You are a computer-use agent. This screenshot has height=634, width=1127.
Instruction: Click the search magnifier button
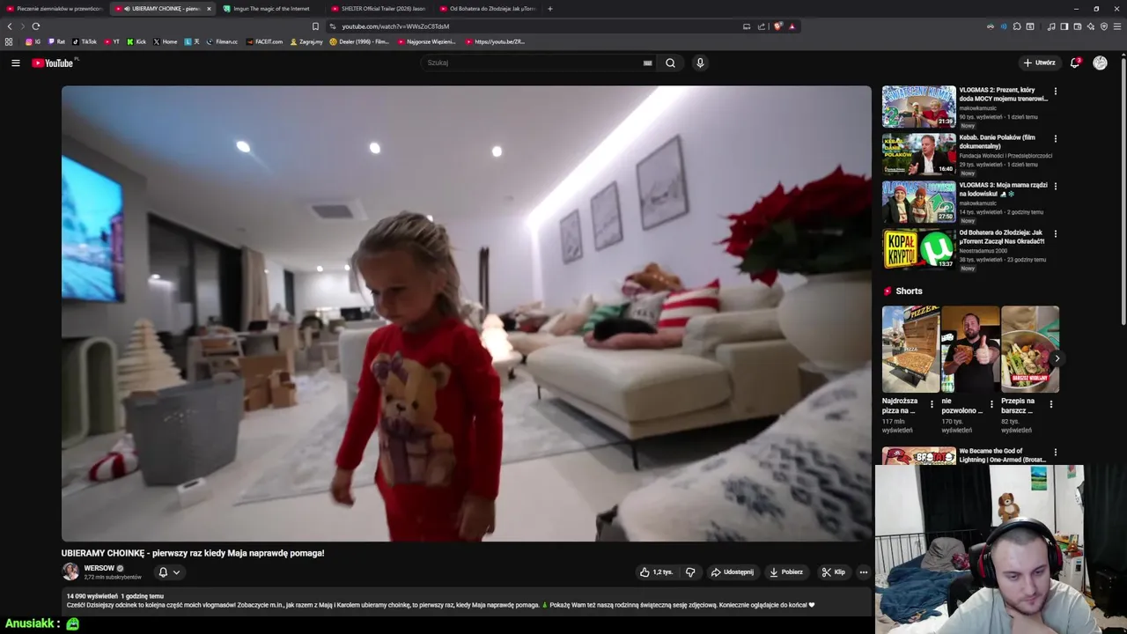(670, 63)
